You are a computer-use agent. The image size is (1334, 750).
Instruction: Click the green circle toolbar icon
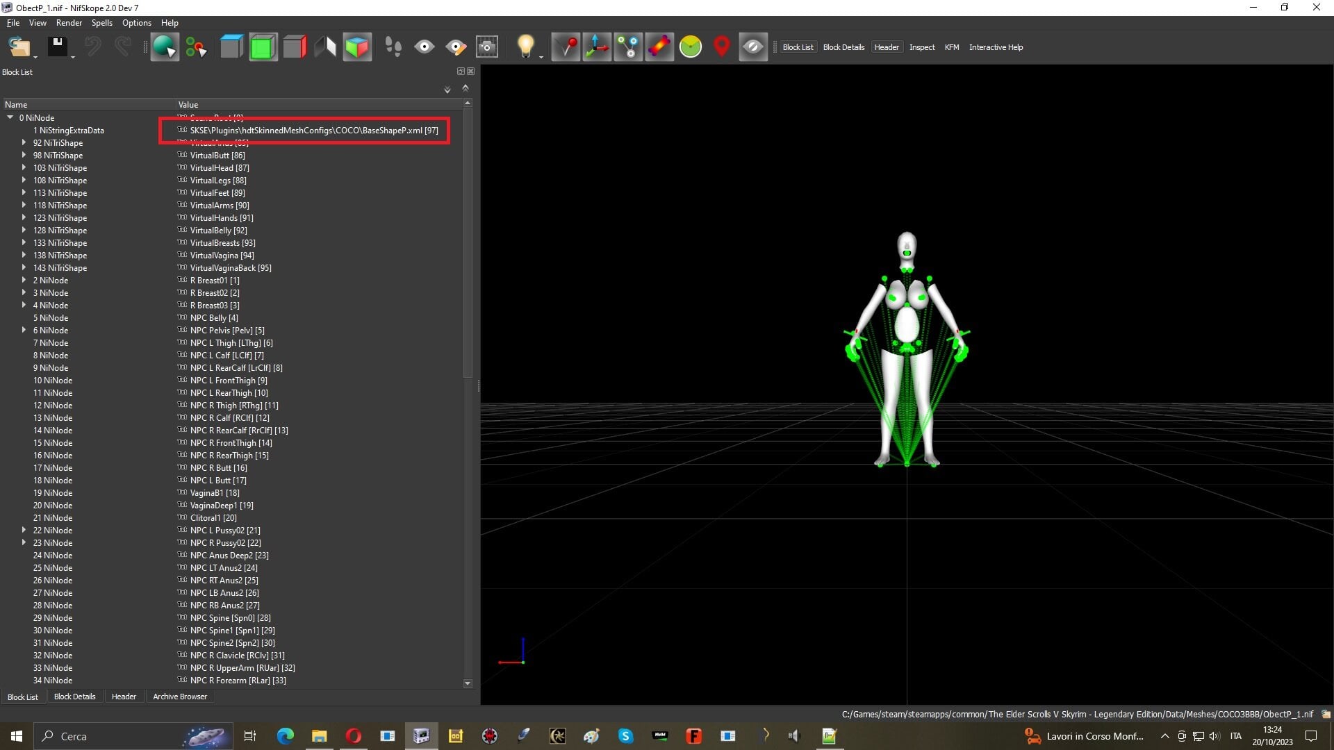[691, 47]
